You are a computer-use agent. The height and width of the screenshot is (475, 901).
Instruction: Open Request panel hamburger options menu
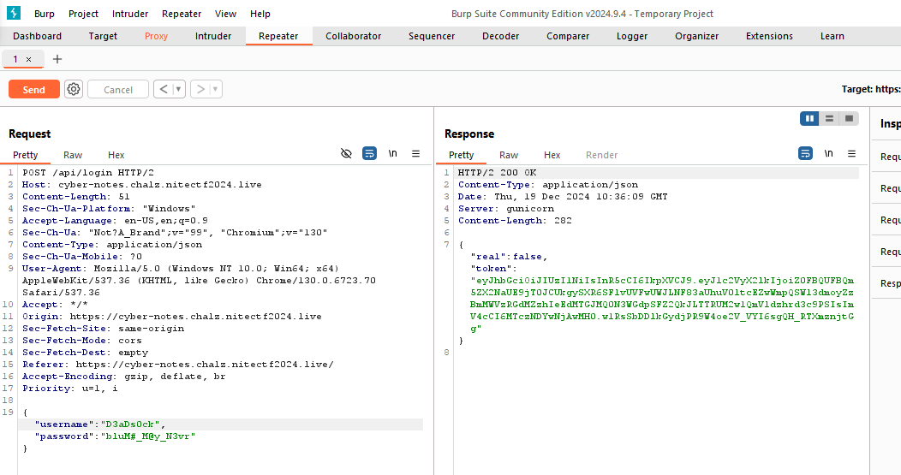coord(415,154)
